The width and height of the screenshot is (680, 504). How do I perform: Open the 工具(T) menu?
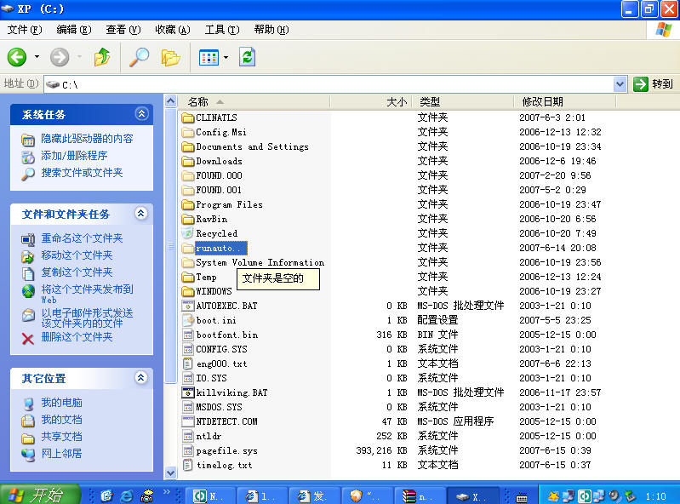222,30
